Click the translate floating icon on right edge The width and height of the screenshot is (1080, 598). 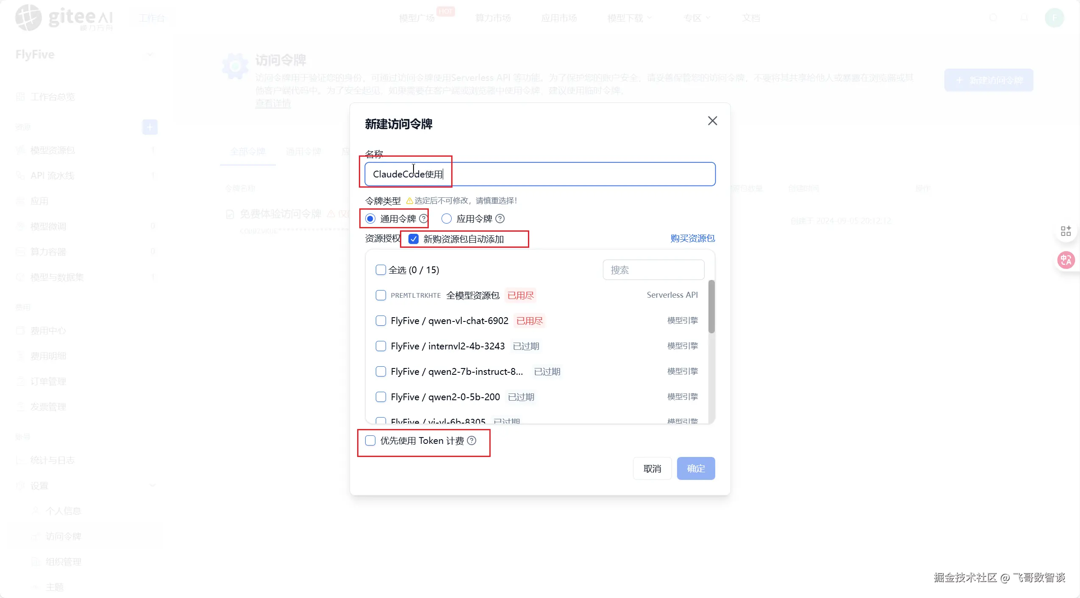[x=1066, y=260]
